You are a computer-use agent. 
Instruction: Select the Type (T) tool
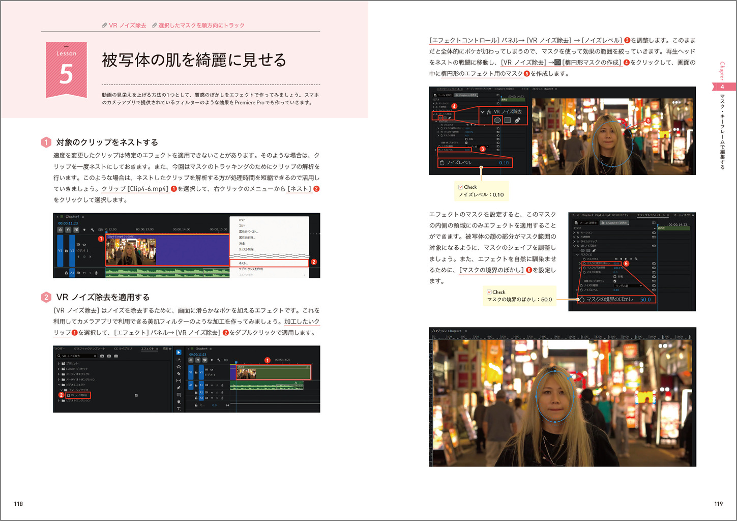pos(179,409)
